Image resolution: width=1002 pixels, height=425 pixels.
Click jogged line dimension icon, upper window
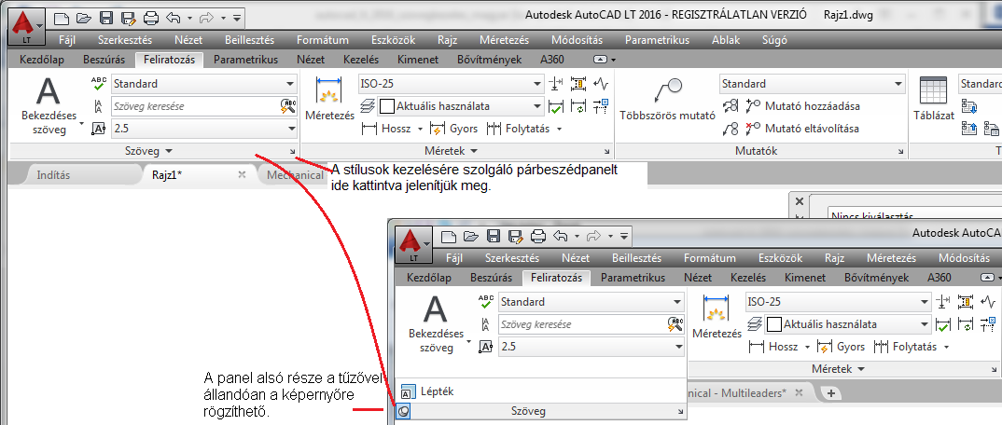601,84
